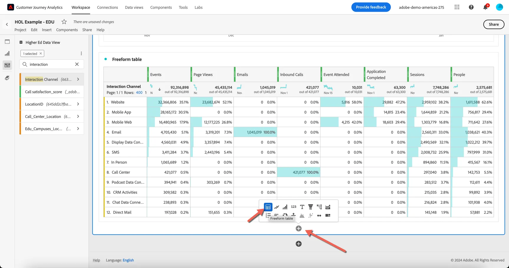Choose the Treemap visualization icon

point(328,216)
